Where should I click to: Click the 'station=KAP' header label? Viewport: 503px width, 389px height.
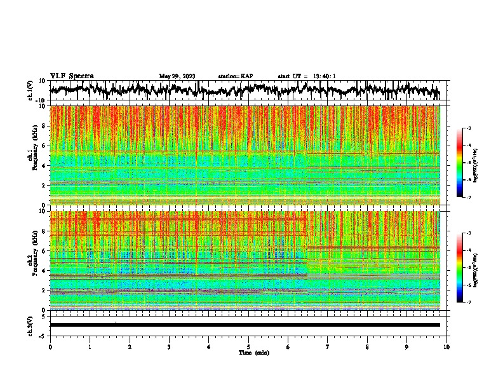coord(236,76)
